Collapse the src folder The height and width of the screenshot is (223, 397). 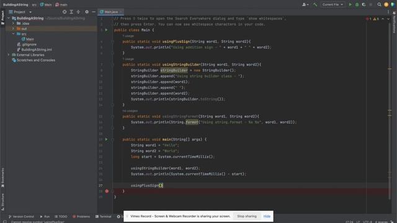coord(14,34)
